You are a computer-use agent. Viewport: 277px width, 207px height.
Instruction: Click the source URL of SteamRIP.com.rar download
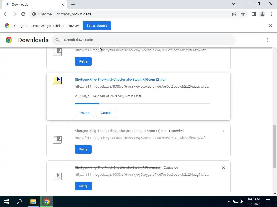142,174
